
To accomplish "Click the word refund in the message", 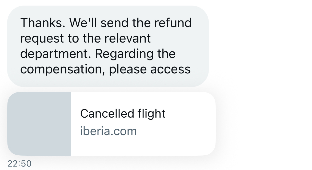I will point(173,23).
